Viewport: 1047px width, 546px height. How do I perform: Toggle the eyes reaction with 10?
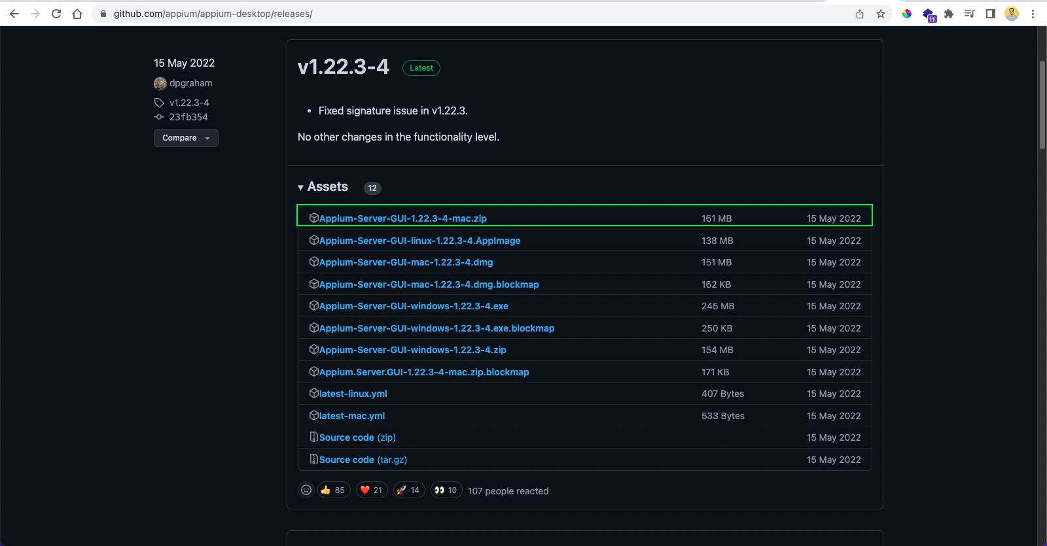[x=446, y=490]
